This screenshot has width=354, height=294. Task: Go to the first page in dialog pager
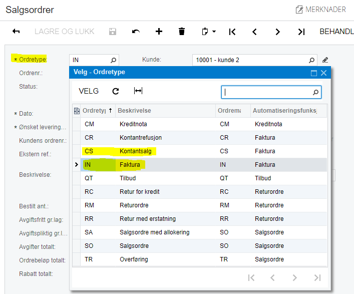(251, 278)
